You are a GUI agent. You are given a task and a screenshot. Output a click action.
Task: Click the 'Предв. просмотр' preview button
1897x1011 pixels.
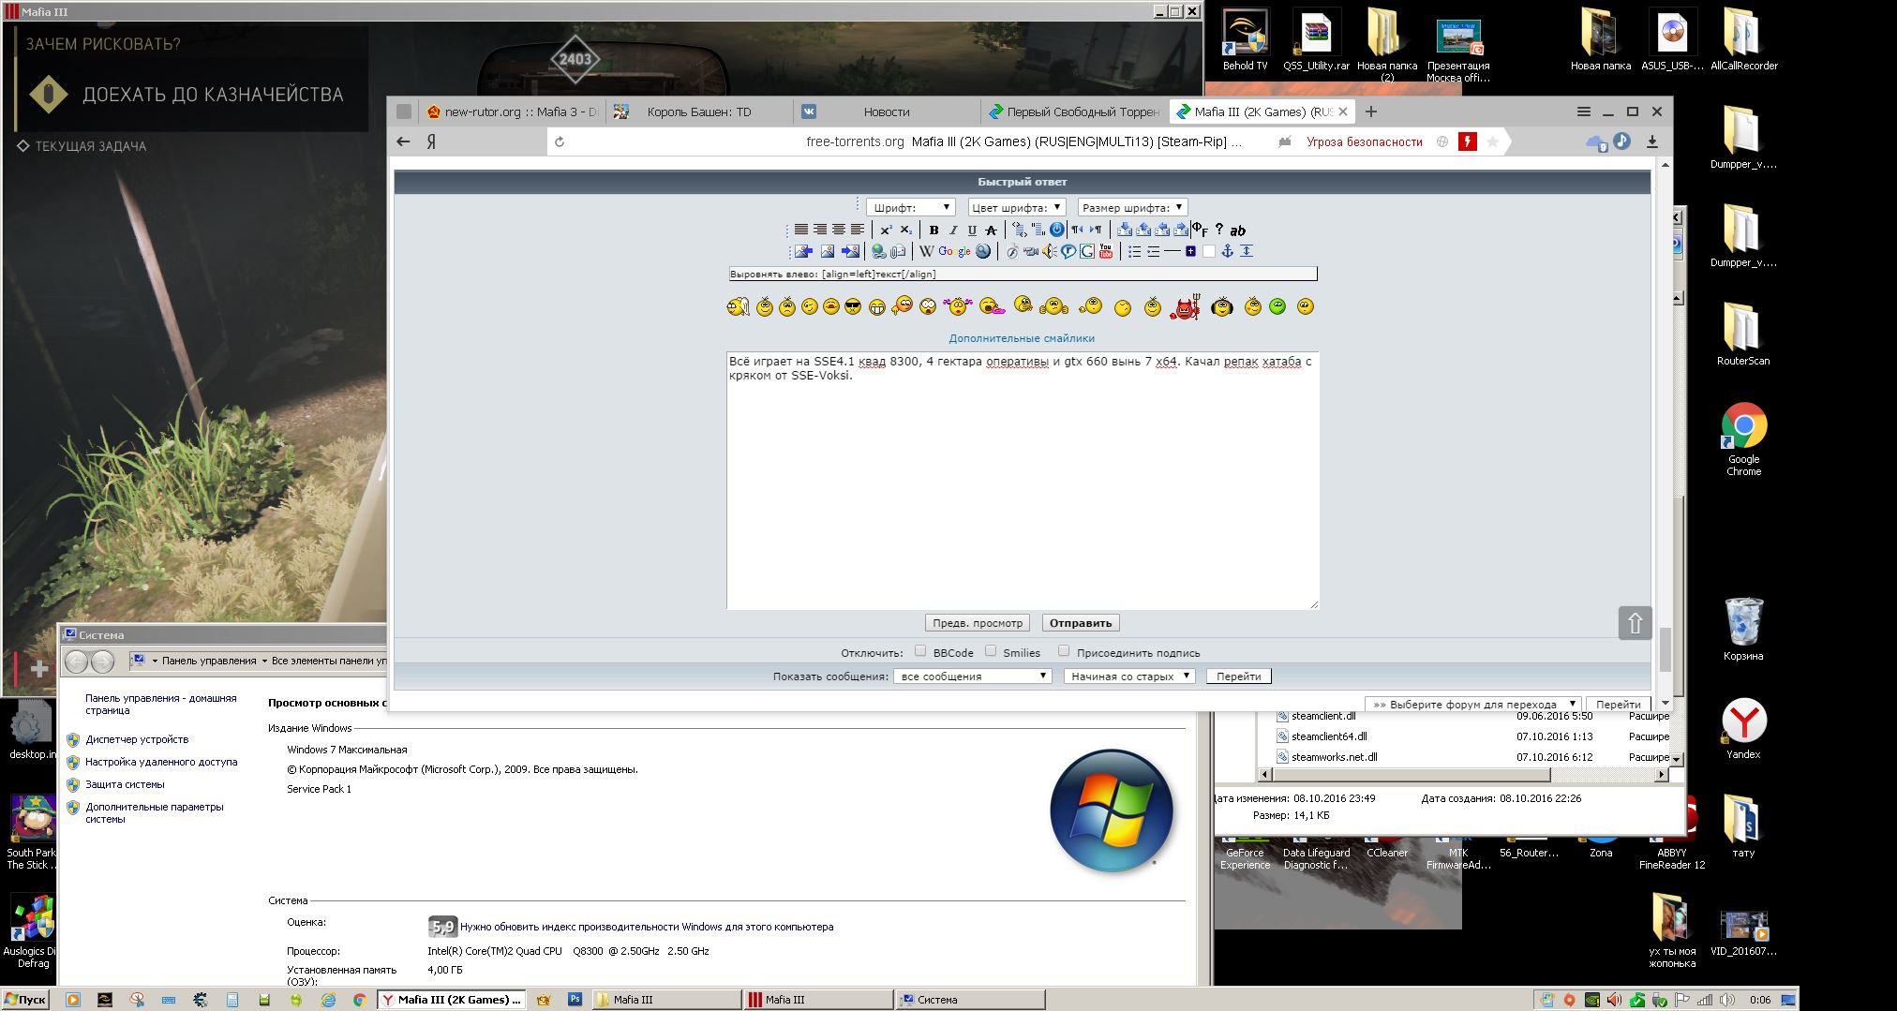pos(978,623)
